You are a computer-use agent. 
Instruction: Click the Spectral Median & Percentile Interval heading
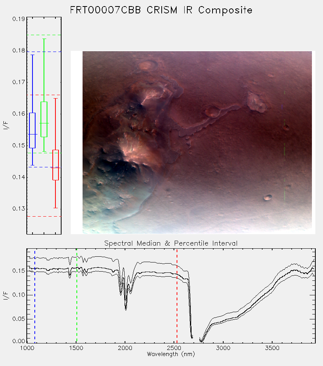[171, 243]
